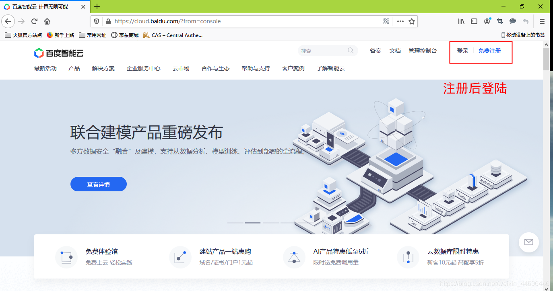Open CAS – Central Authe... bookmark
The image size is (553, 291).
tap(173, 35)
